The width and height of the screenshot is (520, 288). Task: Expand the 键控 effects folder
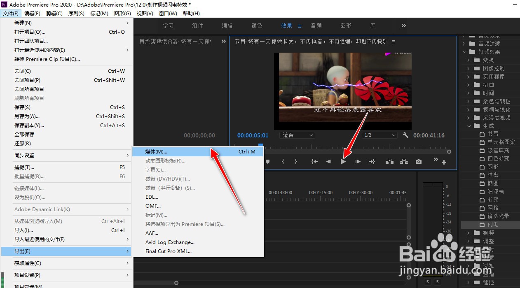pyautogui.click(x=468, y=282)
